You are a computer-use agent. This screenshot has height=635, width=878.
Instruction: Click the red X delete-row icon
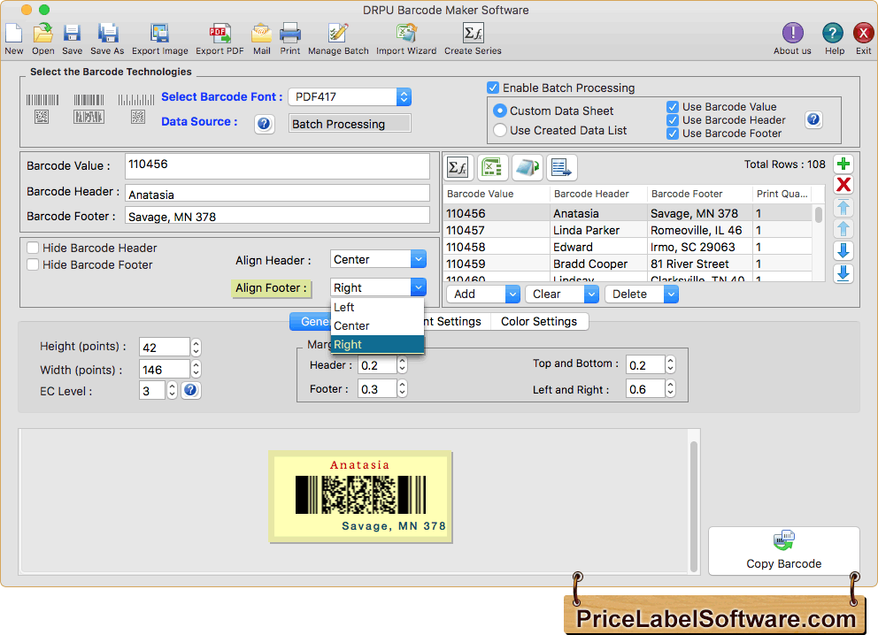(x=843, y=185)
